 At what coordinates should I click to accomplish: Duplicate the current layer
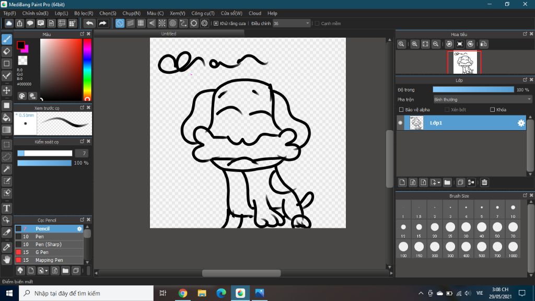[x=460, y=182]
